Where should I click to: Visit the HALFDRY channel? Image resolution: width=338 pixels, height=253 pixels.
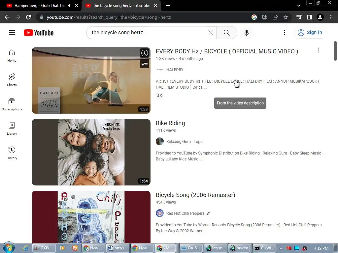point(175,70)
